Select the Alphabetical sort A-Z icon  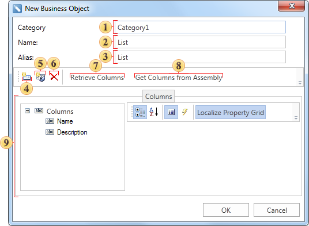[x=153, y=112]
